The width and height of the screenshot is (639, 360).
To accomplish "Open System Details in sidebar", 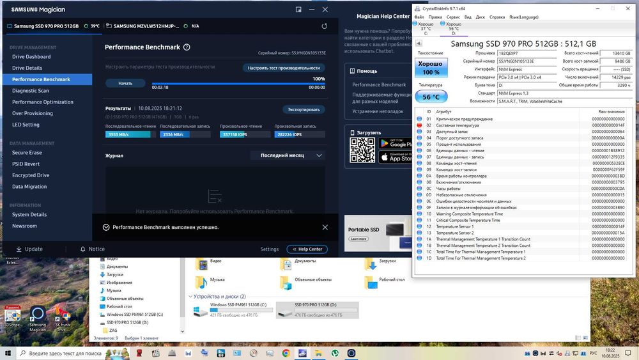I will (29, 214).
